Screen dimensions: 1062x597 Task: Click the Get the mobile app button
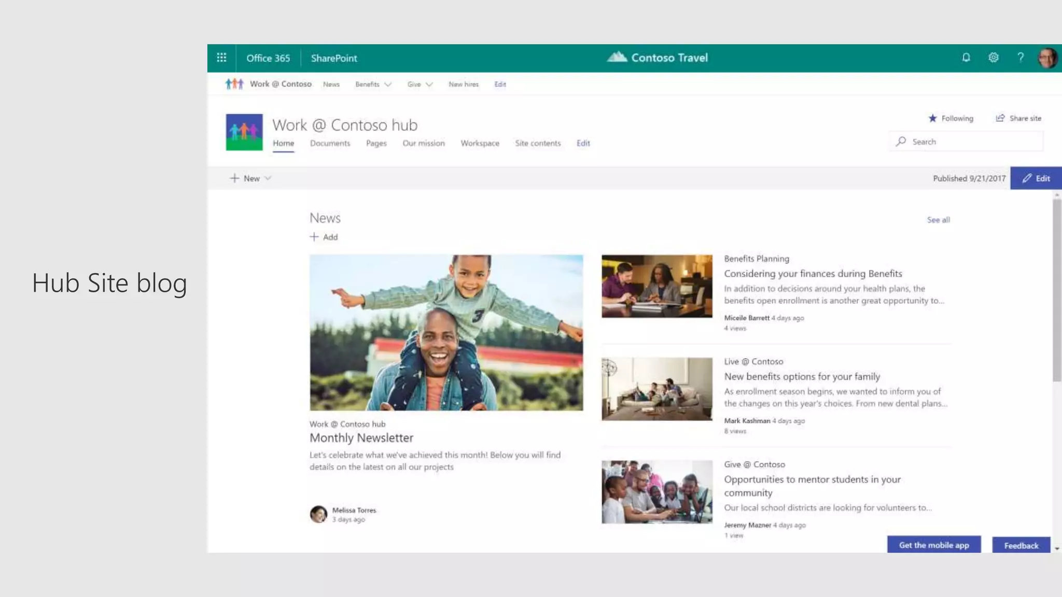tap(933, 545)
